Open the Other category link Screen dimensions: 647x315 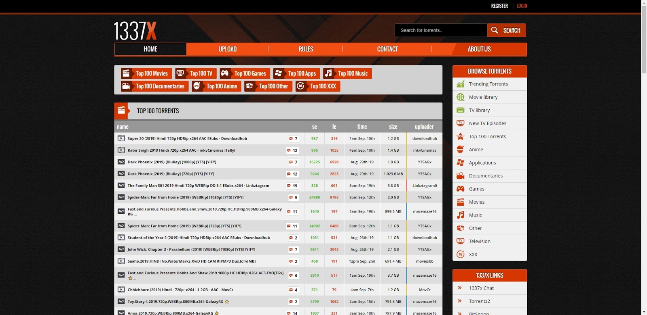(x=475, y=228)
